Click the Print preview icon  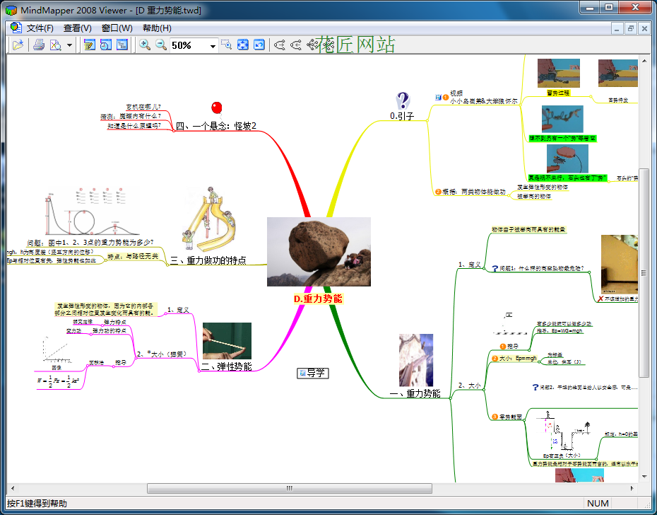56,45
